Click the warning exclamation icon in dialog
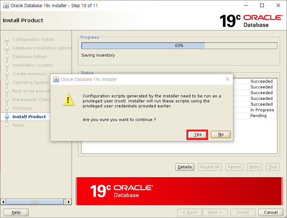 68,100
